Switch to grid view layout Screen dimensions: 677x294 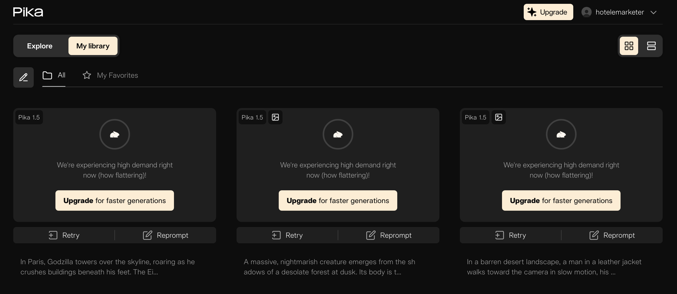[x=629, y=46]
